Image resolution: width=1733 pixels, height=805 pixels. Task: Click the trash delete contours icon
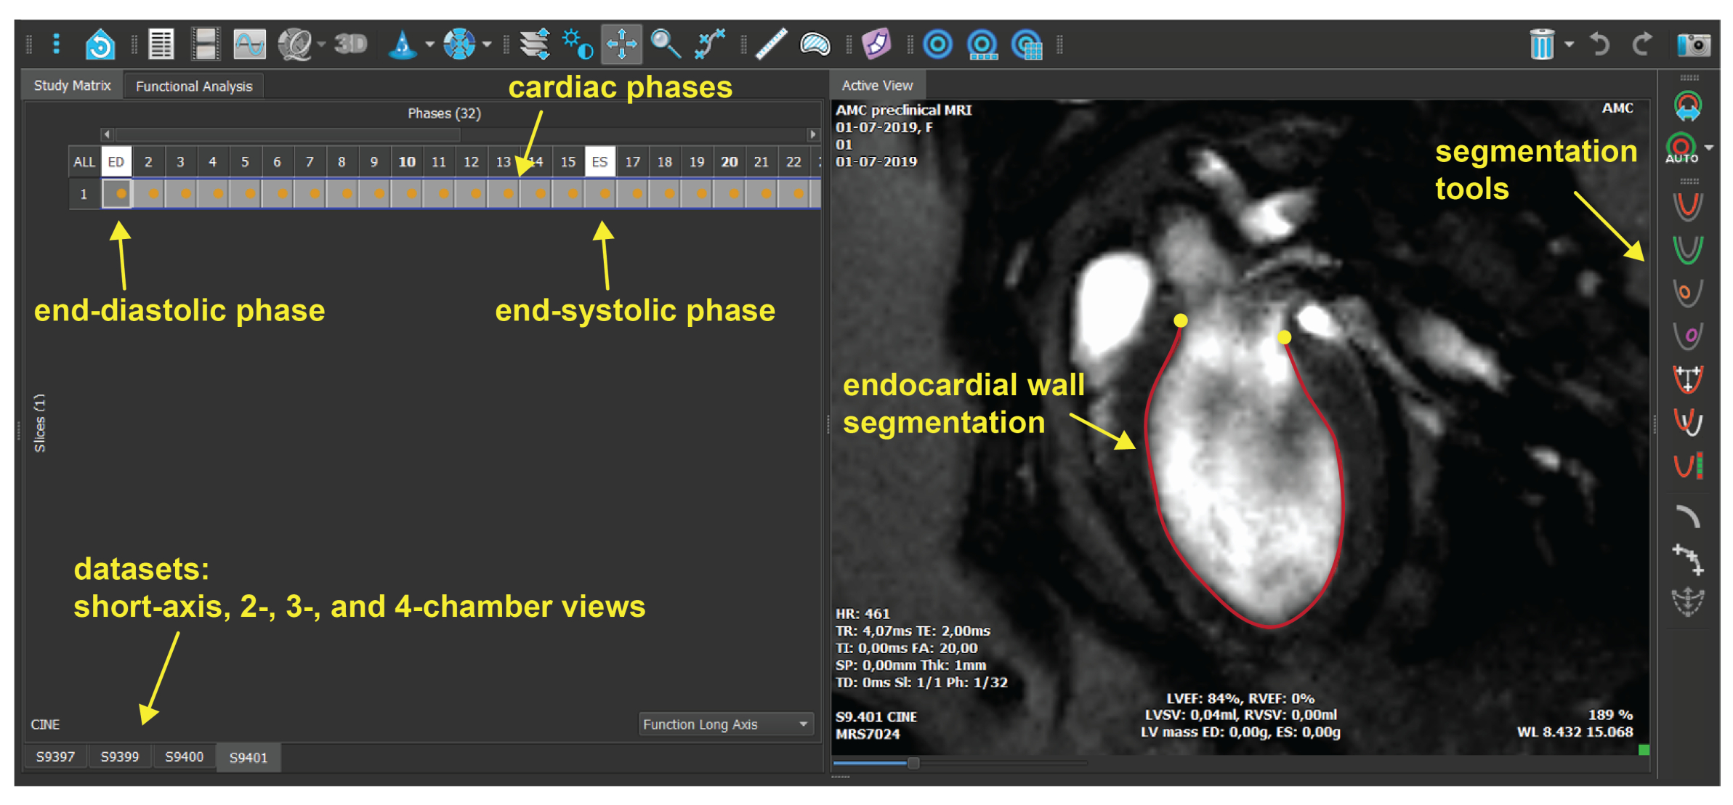1541,45
